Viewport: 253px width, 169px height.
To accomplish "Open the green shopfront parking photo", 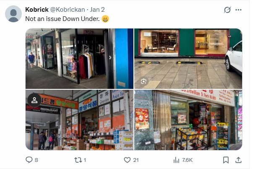I will click(x=188, y=59).
